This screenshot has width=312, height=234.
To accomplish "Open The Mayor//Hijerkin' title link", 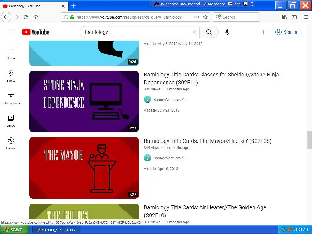I will coord(207,141).
